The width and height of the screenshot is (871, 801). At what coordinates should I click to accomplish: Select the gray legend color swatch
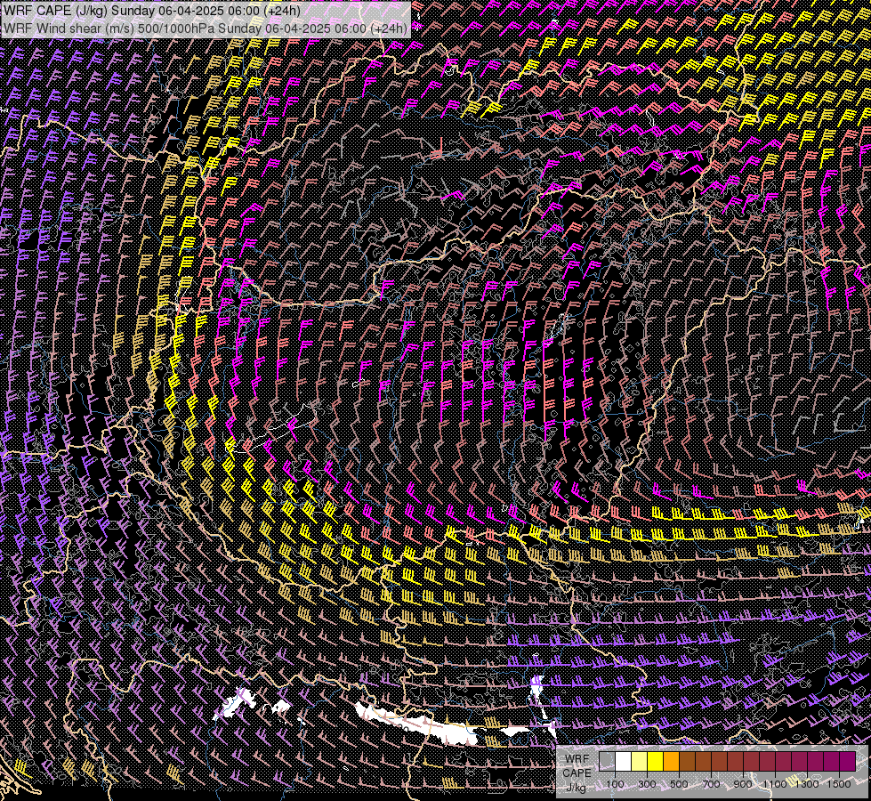tap(607, 762)
